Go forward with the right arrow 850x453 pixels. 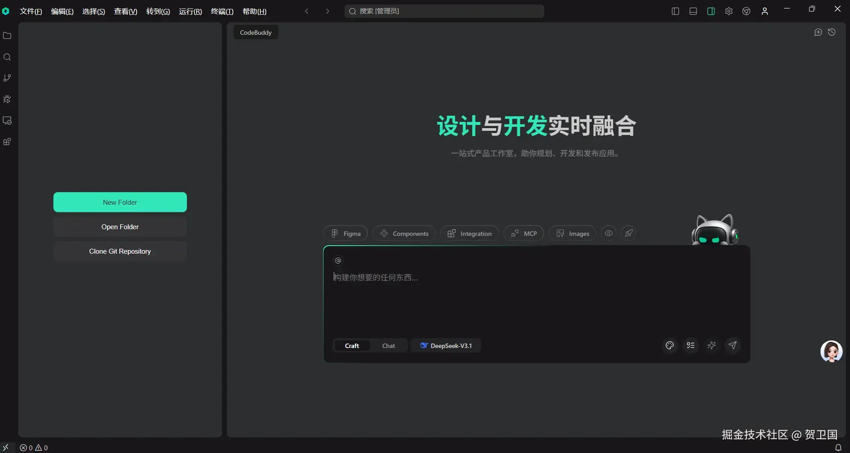(328, 11)
